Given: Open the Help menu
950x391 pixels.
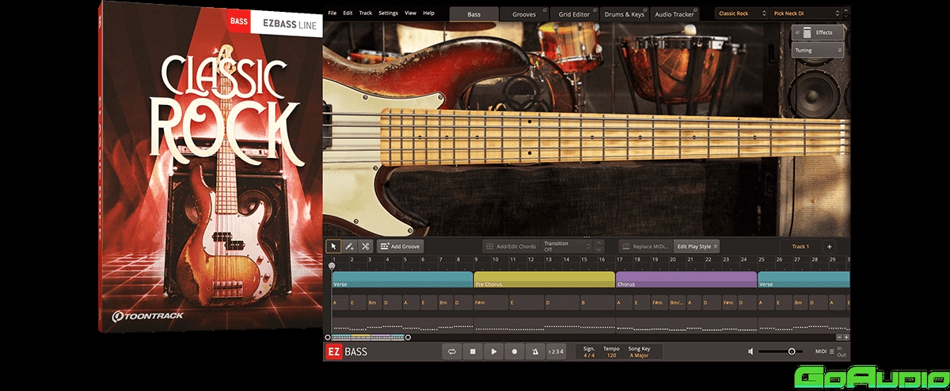Looking at the screenshot, I should tap(428, 13).
